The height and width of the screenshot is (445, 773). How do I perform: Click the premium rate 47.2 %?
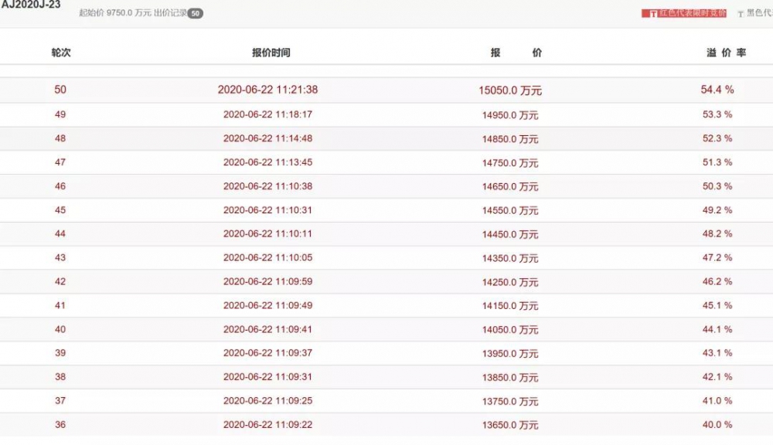point(717,257)
